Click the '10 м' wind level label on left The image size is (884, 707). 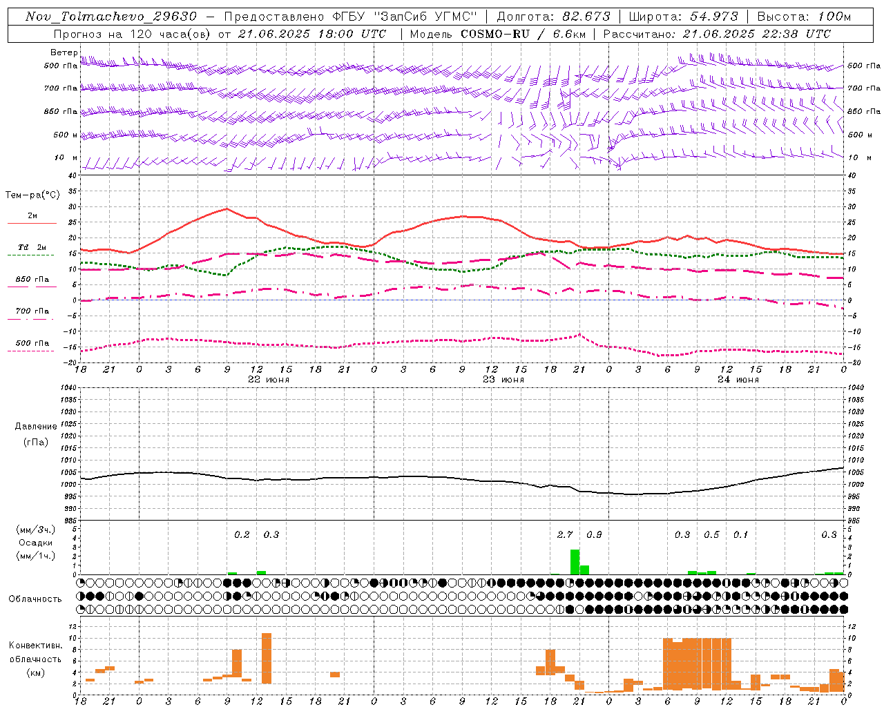(x=66, y=157)
